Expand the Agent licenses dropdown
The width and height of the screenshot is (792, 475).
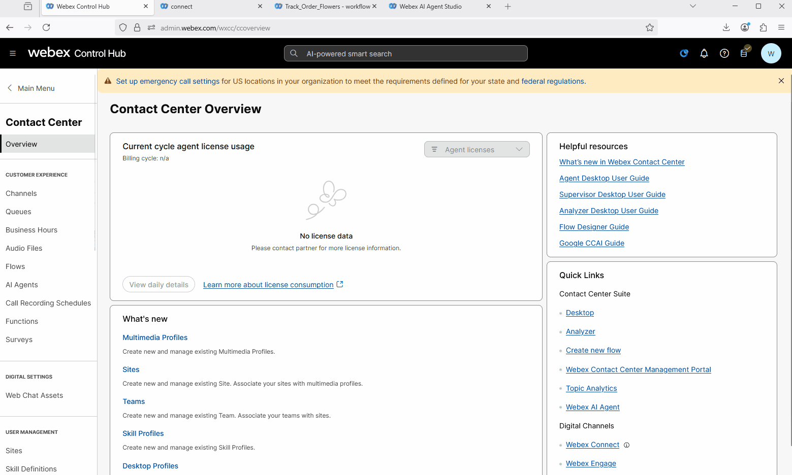[x=477, y=150]
